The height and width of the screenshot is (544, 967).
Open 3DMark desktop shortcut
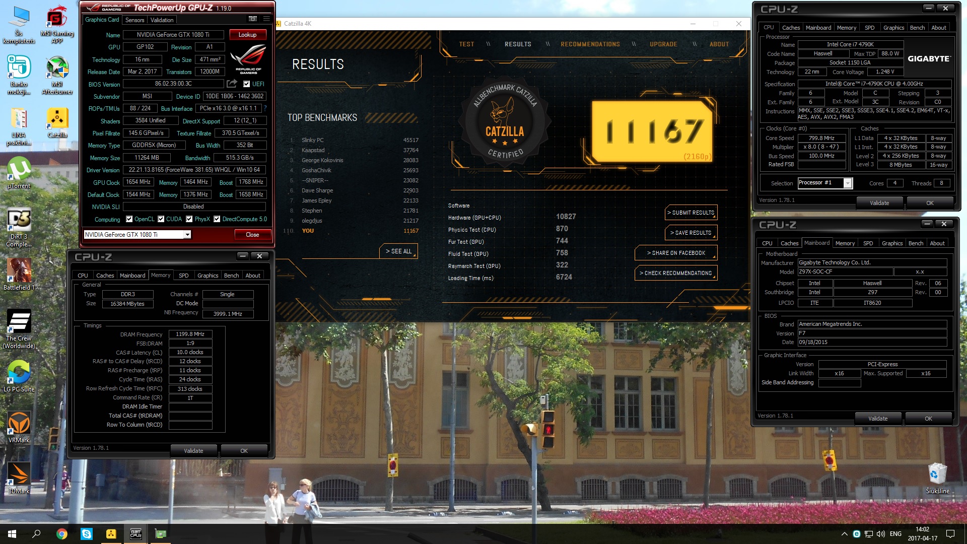click(19, 478)
